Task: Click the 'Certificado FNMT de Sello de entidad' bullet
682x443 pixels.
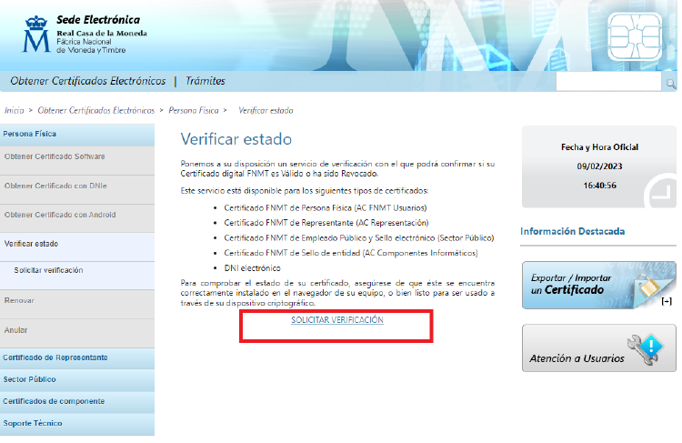Action: (x=351, y=253)
